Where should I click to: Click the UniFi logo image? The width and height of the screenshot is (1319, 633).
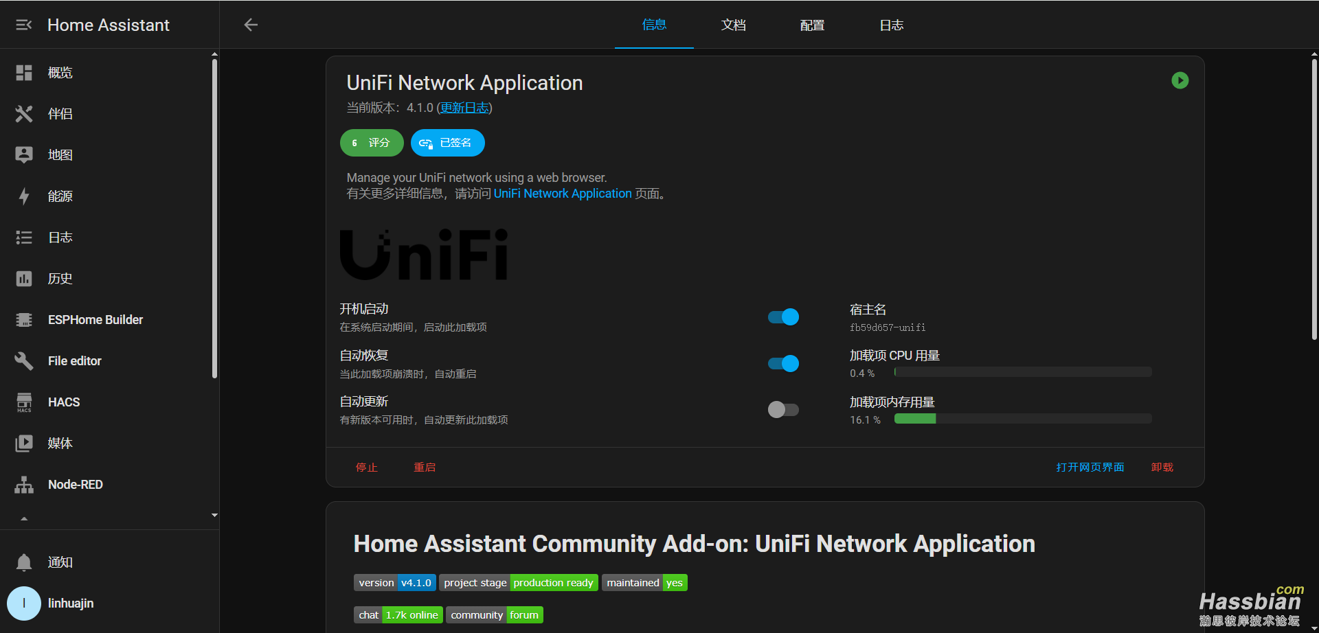coord(424,254)
